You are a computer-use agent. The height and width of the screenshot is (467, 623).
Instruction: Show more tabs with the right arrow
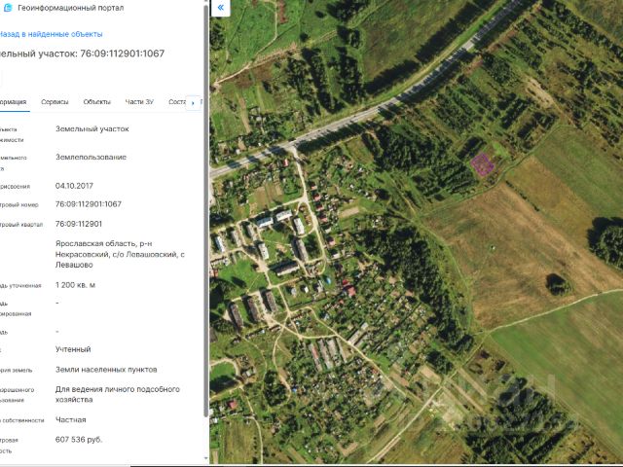(193, 103)
